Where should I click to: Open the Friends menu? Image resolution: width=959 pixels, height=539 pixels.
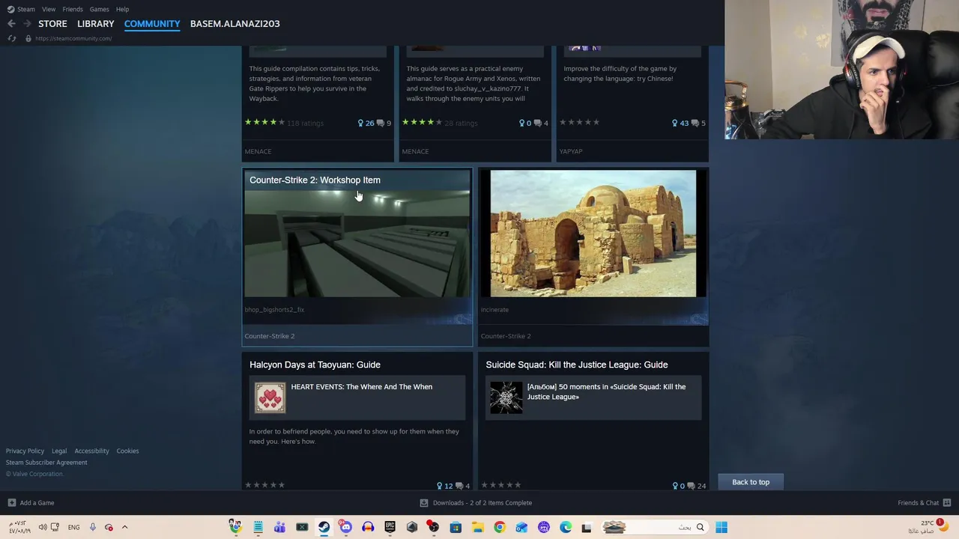pyautogui.click(x=73, y=9)
